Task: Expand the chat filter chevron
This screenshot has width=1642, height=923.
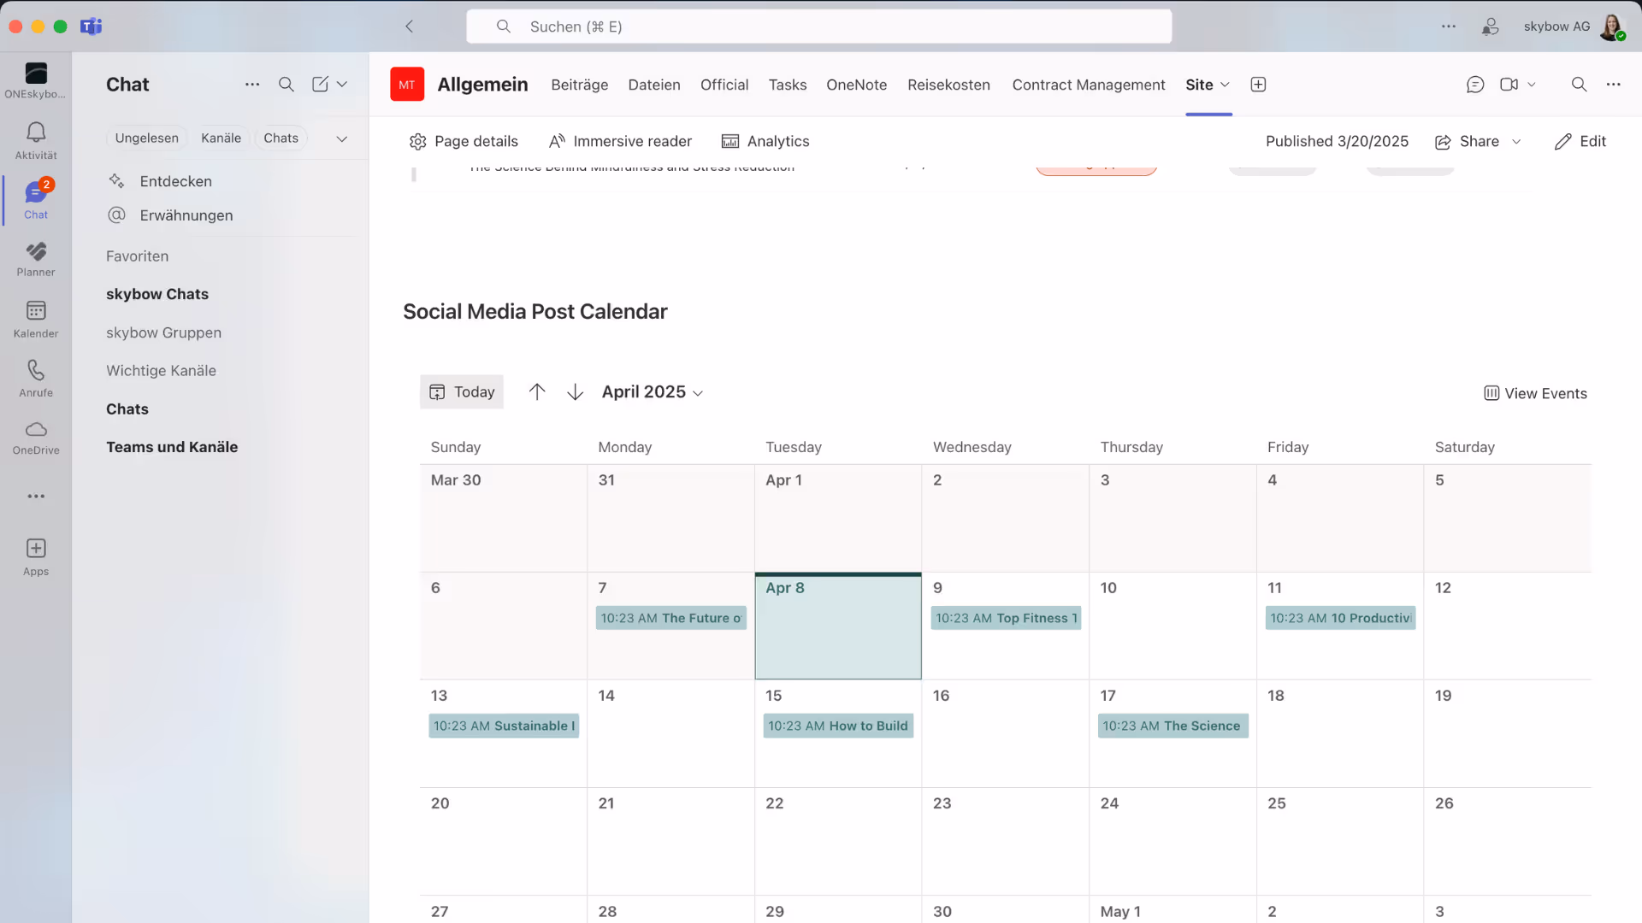Action: pos(342,138)
